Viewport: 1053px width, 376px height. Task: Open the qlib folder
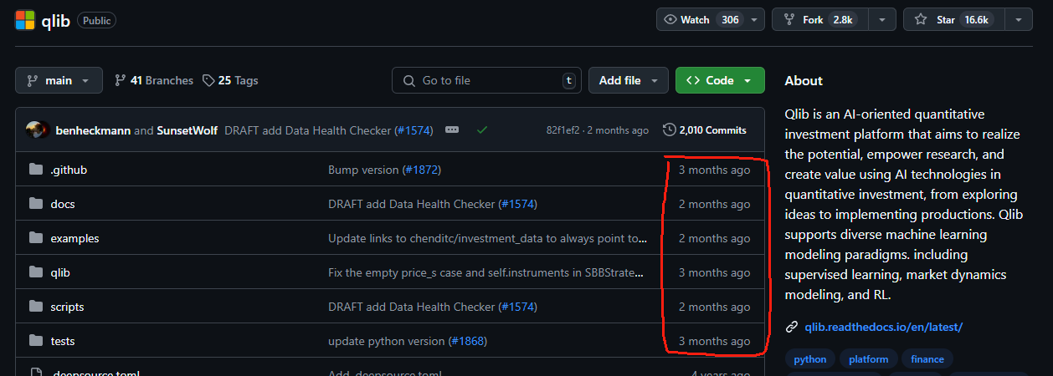point(61,272)
